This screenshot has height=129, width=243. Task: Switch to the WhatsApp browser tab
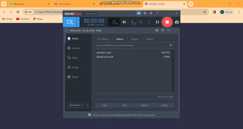[x=29, y=4]
